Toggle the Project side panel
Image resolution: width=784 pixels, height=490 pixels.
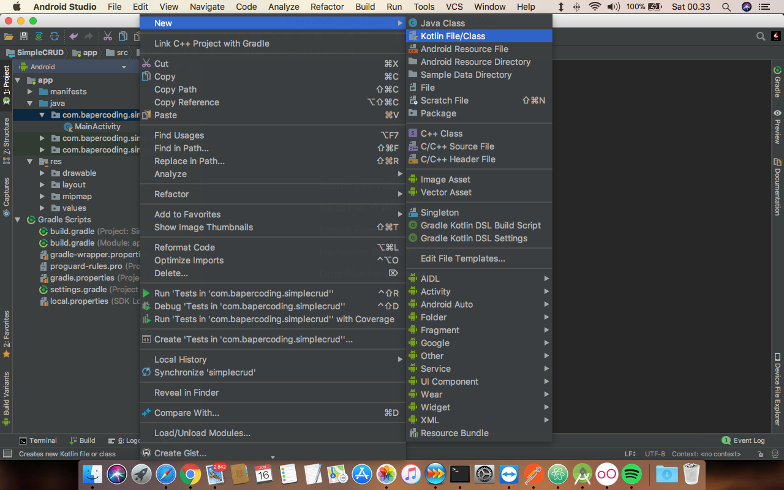click(6, 85)
